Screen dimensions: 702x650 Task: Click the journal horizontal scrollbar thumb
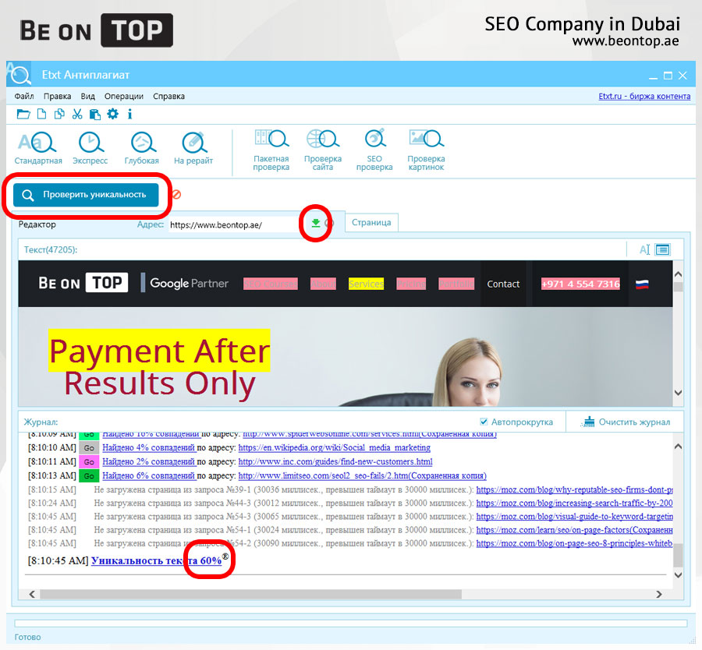coord(250,594)
